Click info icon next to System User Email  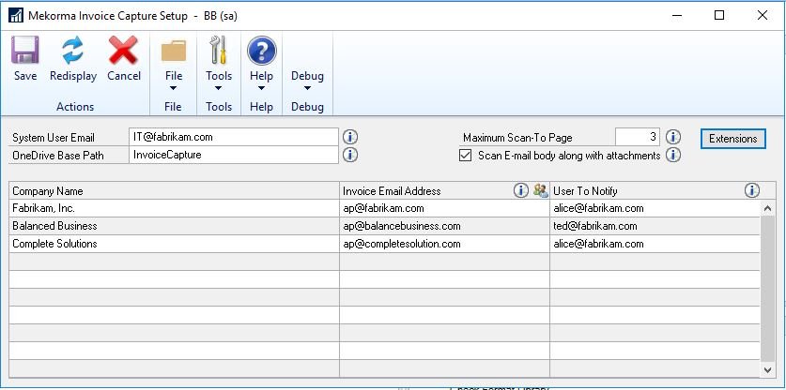(350, 137)
